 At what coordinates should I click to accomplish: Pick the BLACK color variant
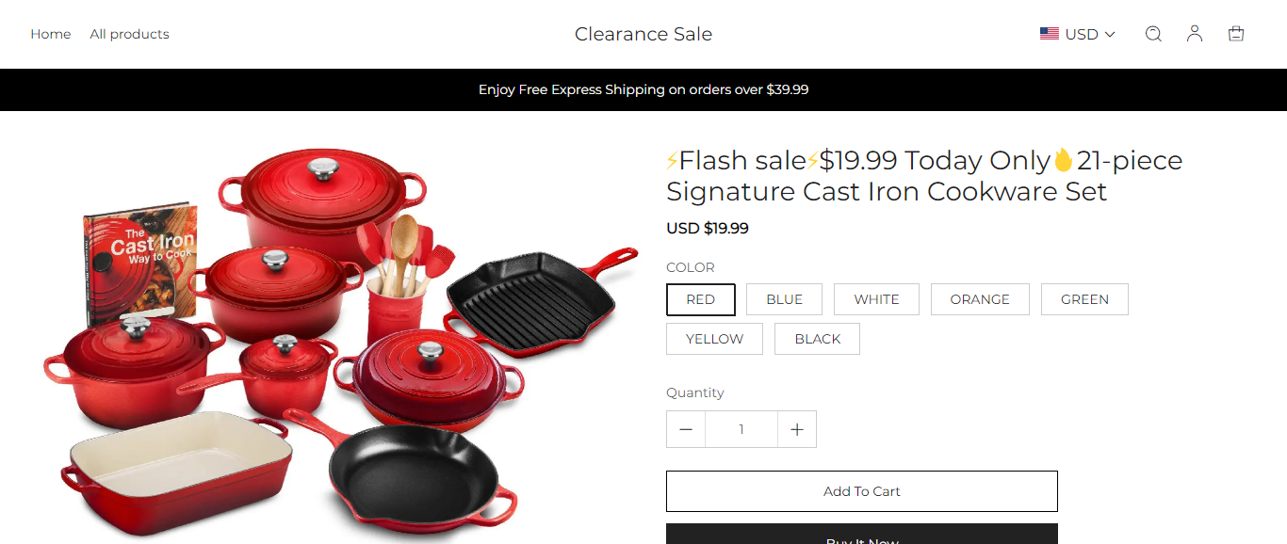point(817,339)
